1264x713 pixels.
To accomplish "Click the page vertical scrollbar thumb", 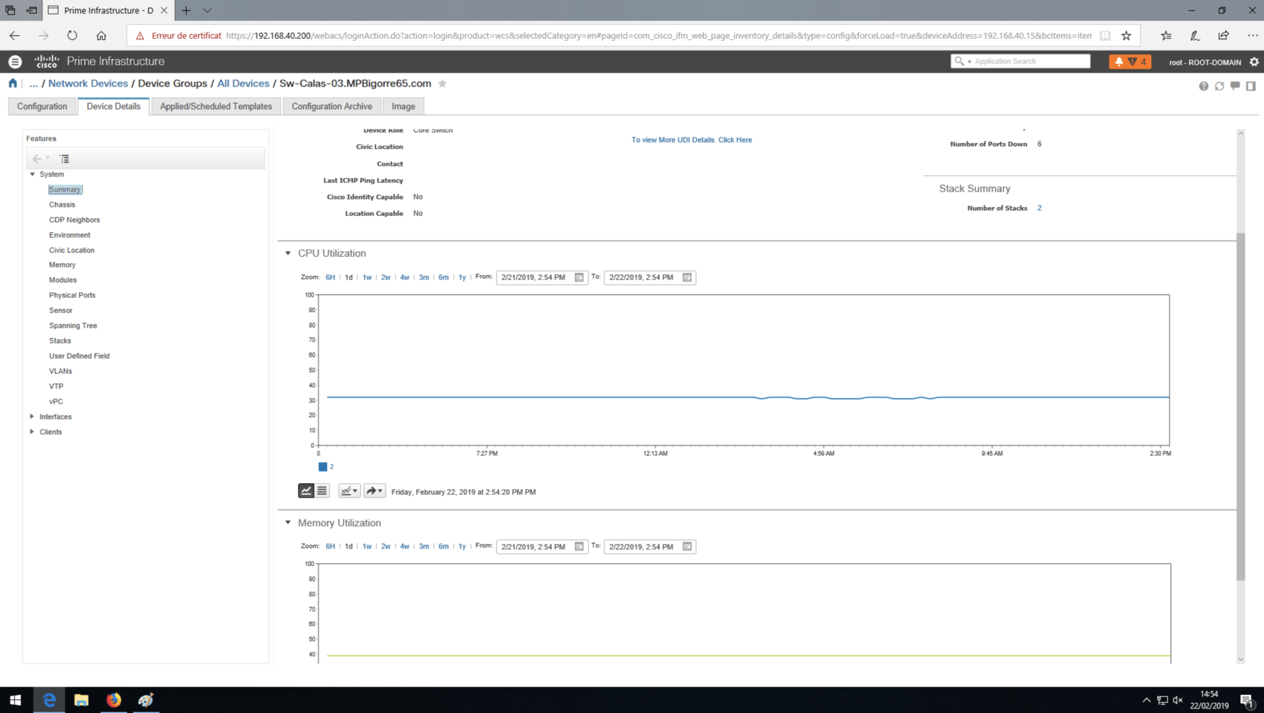I will point(1240,406).
